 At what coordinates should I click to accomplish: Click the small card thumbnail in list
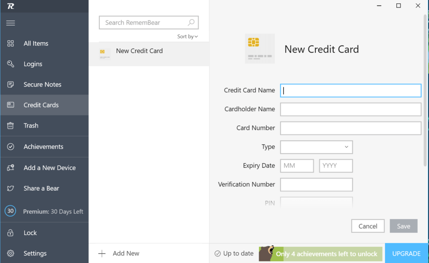tap(105, 54)
